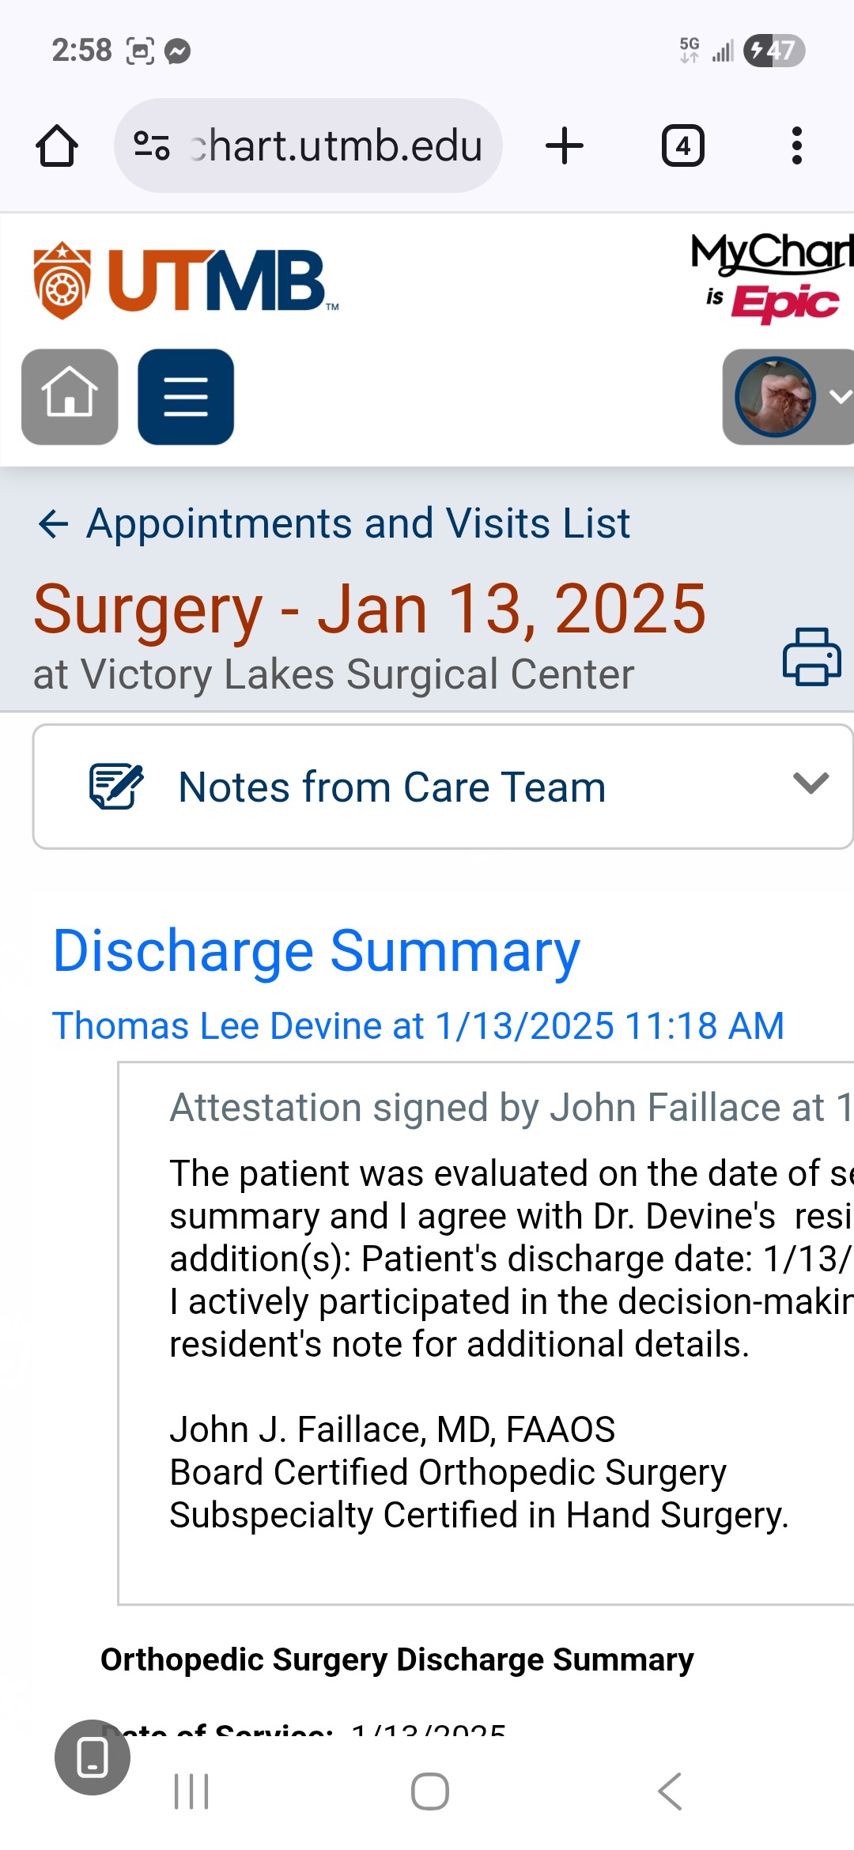
Task: Tap the site settings icon in address bar
Action: (x=151, y=146)
